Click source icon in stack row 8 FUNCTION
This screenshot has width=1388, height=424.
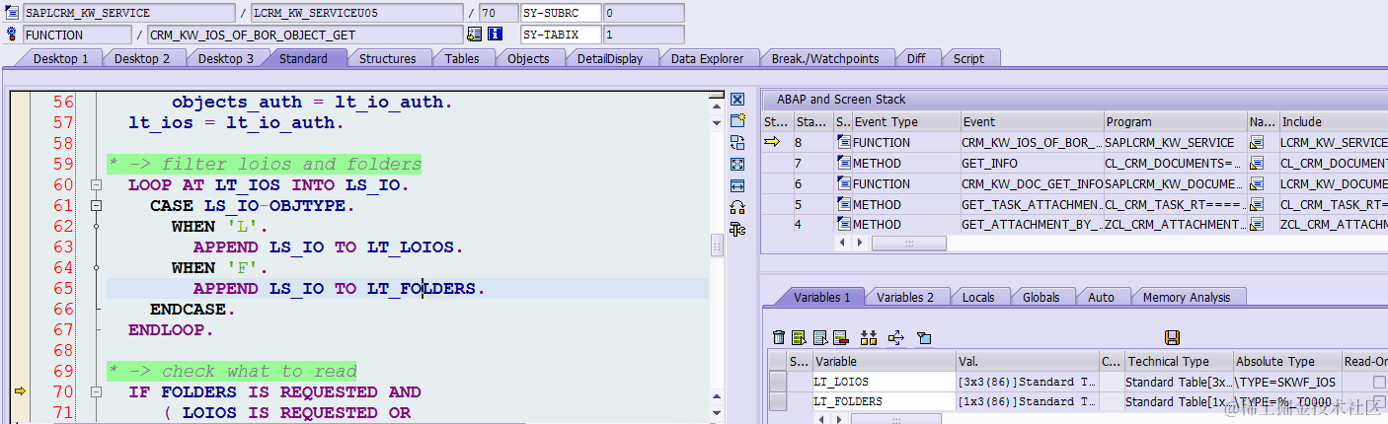843,143
